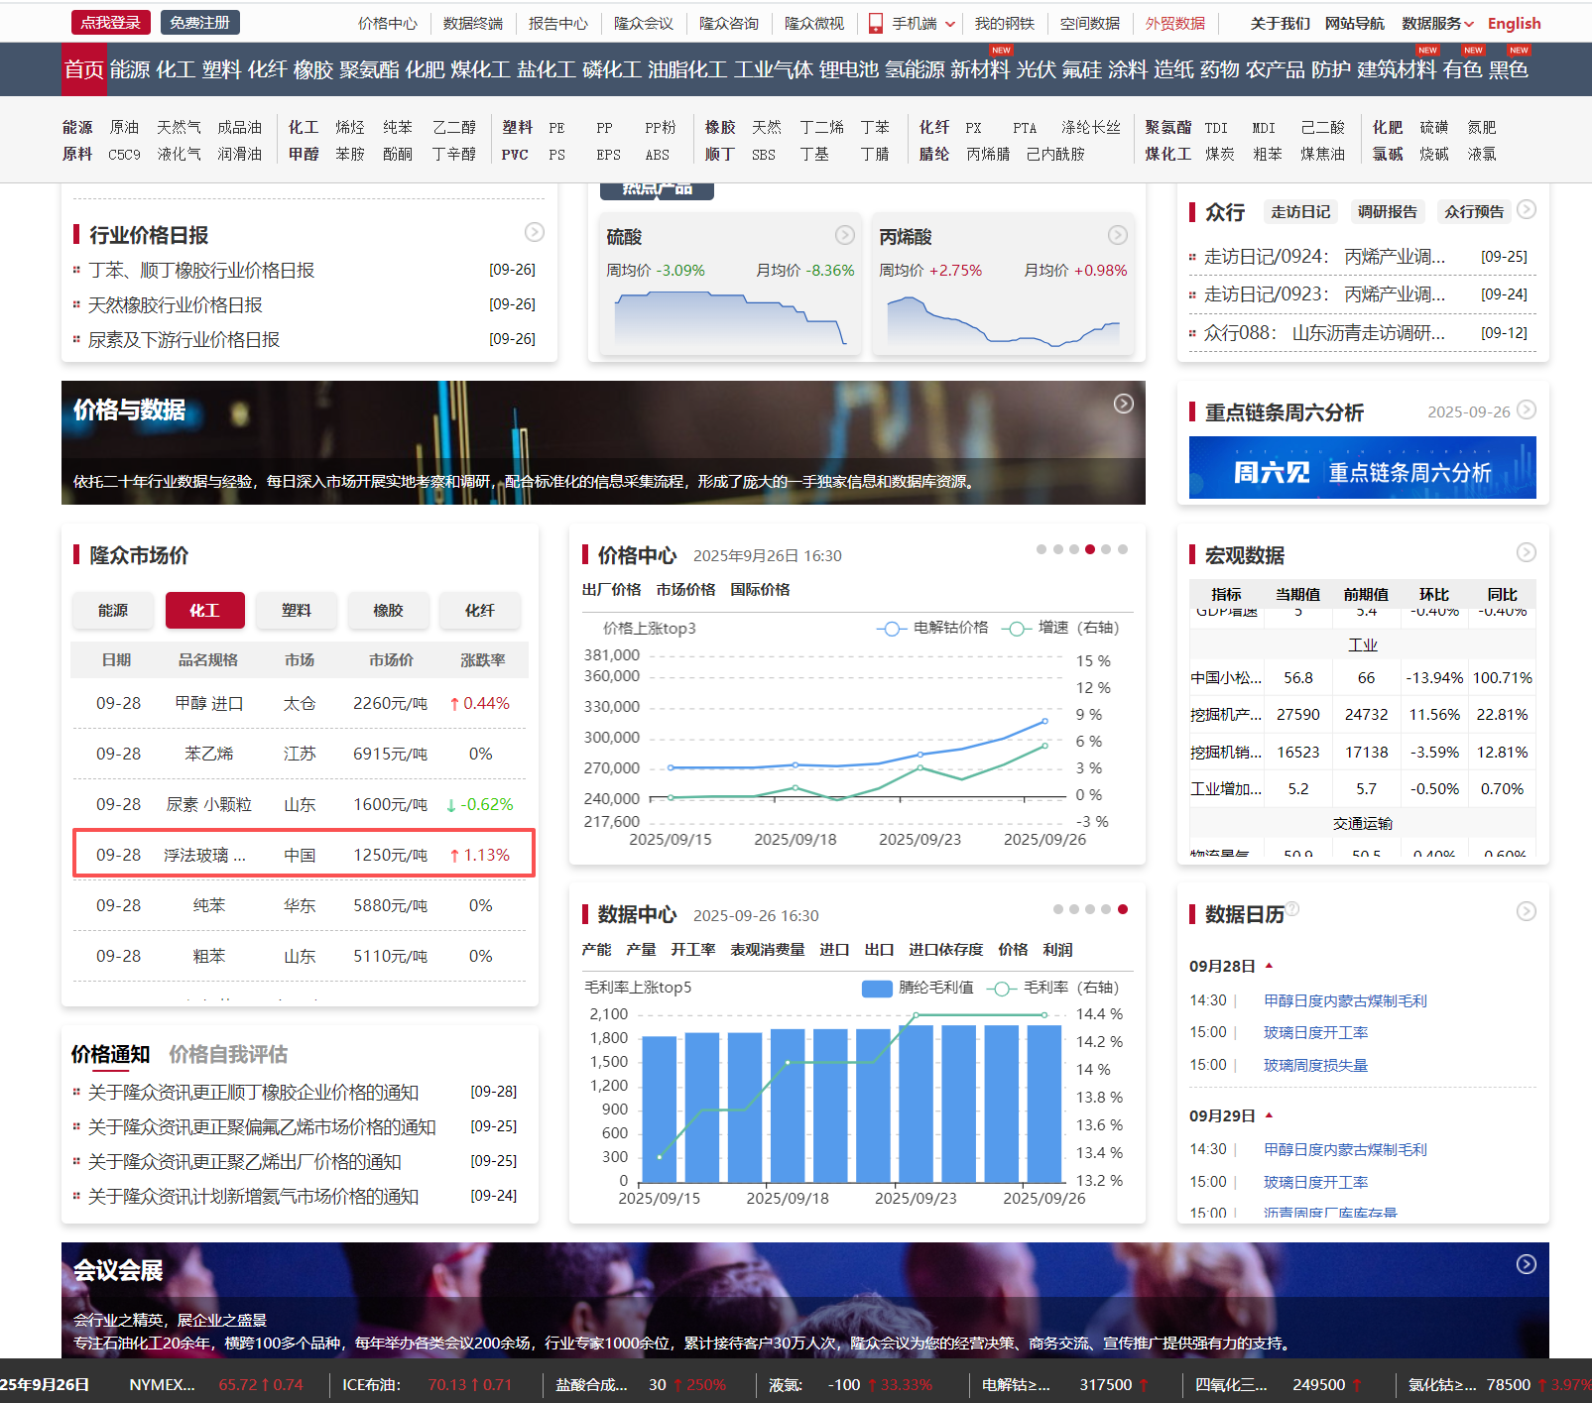Viewport: 1592px width, 1403px height.
Task: Click arrow icon next to 数据日历 heading
Action: pos(1527,911)
